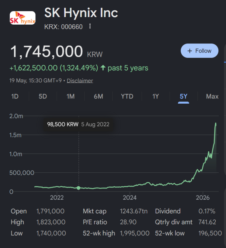The image size is (226, 248).
Task: Click the 19 May, 15:30 GMT+9 timestamp
Action: tap(36, 81)
